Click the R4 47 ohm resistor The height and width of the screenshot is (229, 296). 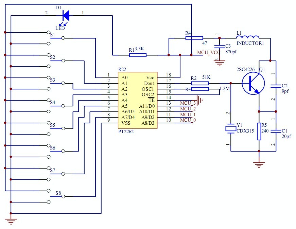[194, 38]
